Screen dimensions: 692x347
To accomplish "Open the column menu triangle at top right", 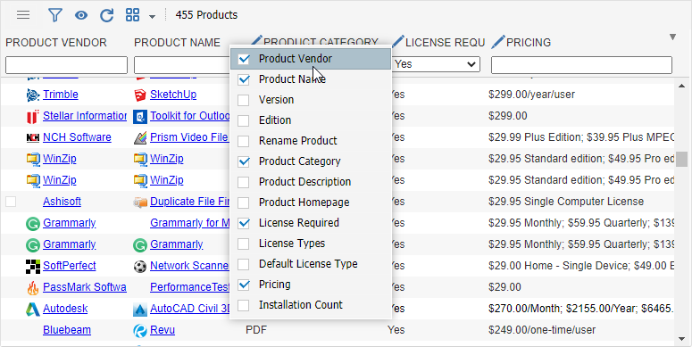I will click(672, 37).
